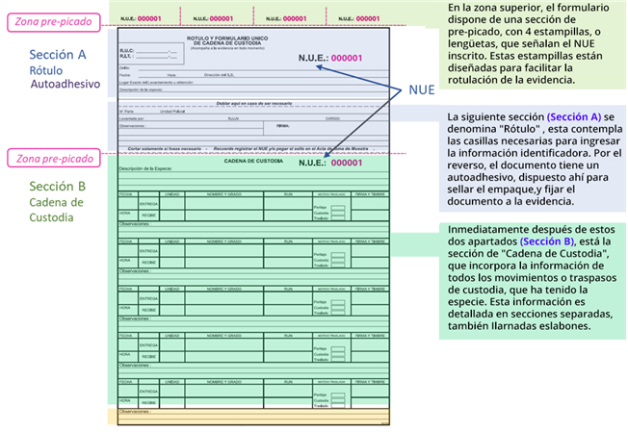Click the 'FIRMA:' box in the Rótulo section
The width and height of the screenshot is (628, 432).
[326, 128]
